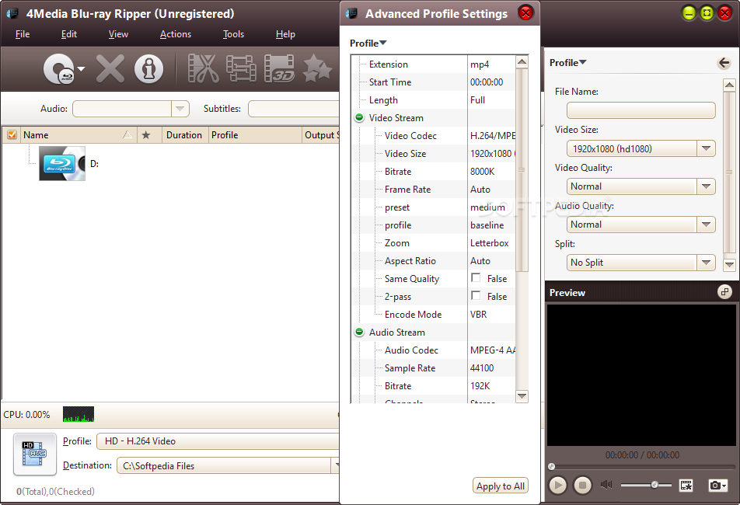Click scroll-down arrow in Advanced Settings list

coord(522,396)
